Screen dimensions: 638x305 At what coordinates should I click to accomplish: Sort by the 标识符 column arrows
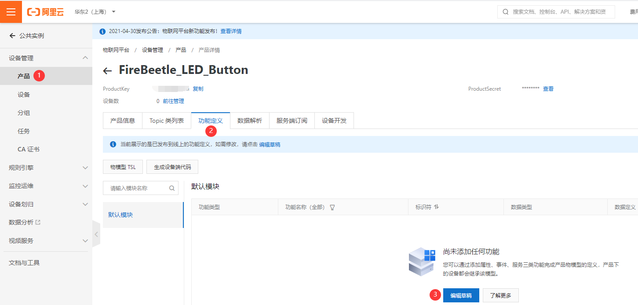click(436, 207)
